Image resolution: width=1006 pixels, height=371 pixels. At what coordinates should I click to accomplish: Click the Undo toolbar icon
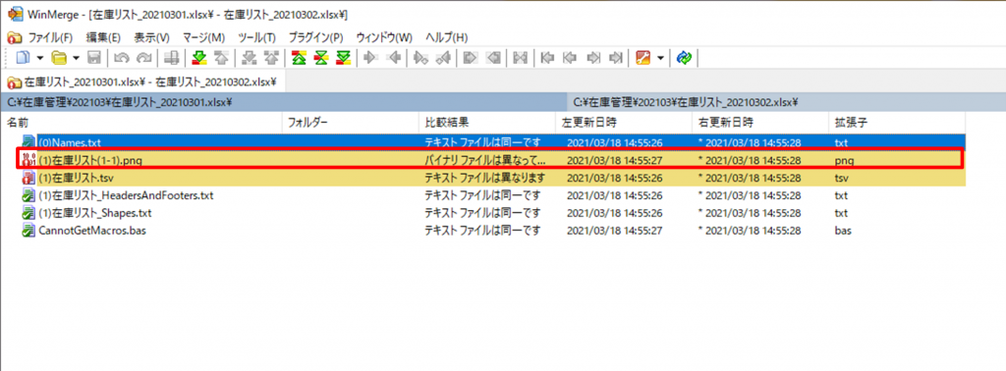(121, 58)
